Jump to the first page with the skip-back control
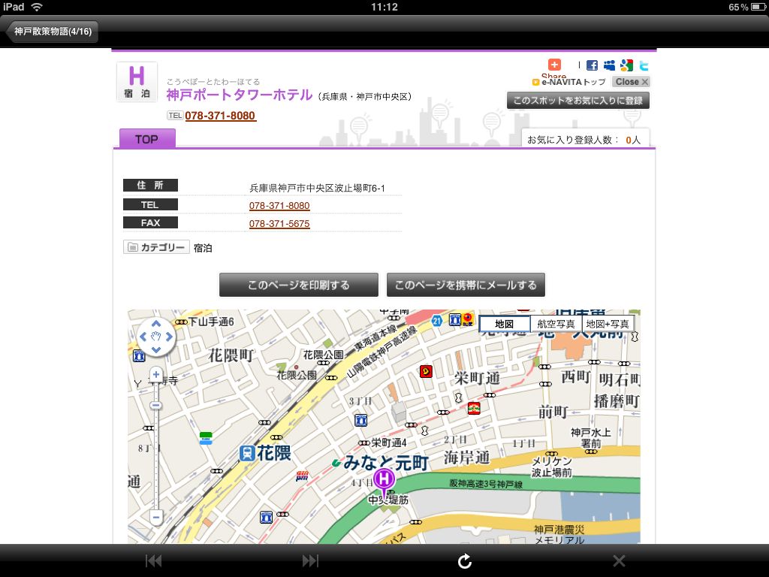The height and width of the screenshot is (577, 769). (154, 560)
